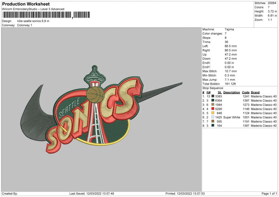Click thread code '1241'
Screen dimensions: 279x197
coord(246,96)
